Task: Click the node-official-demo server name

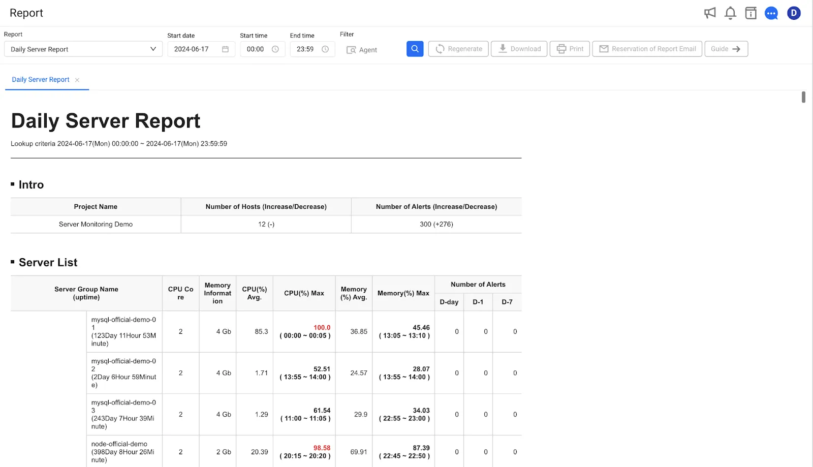Action: (119, 444)
